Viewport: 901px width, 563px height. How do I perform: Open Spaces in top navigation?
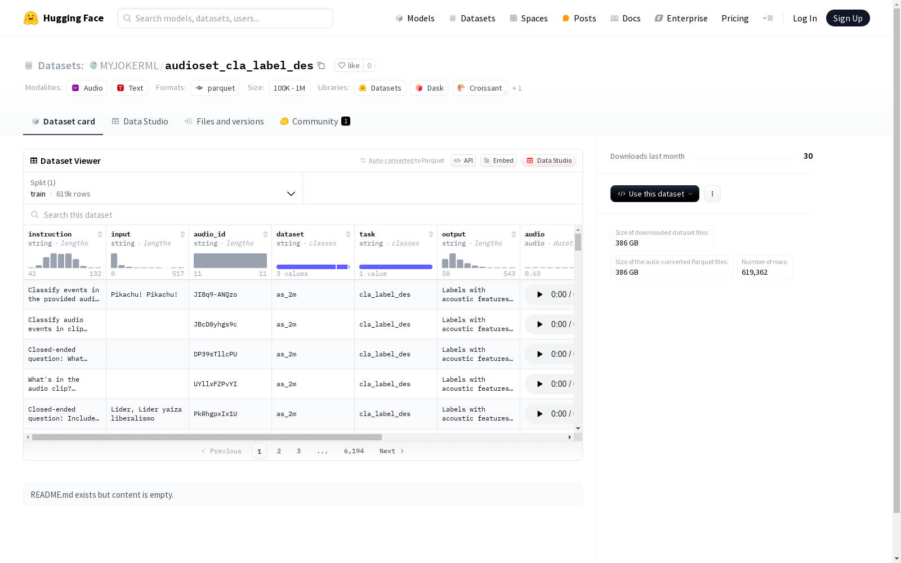[528, 18]
